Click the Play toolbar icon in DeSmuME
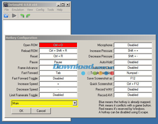Viewport: 158px width, 124px height. [14, 16]
